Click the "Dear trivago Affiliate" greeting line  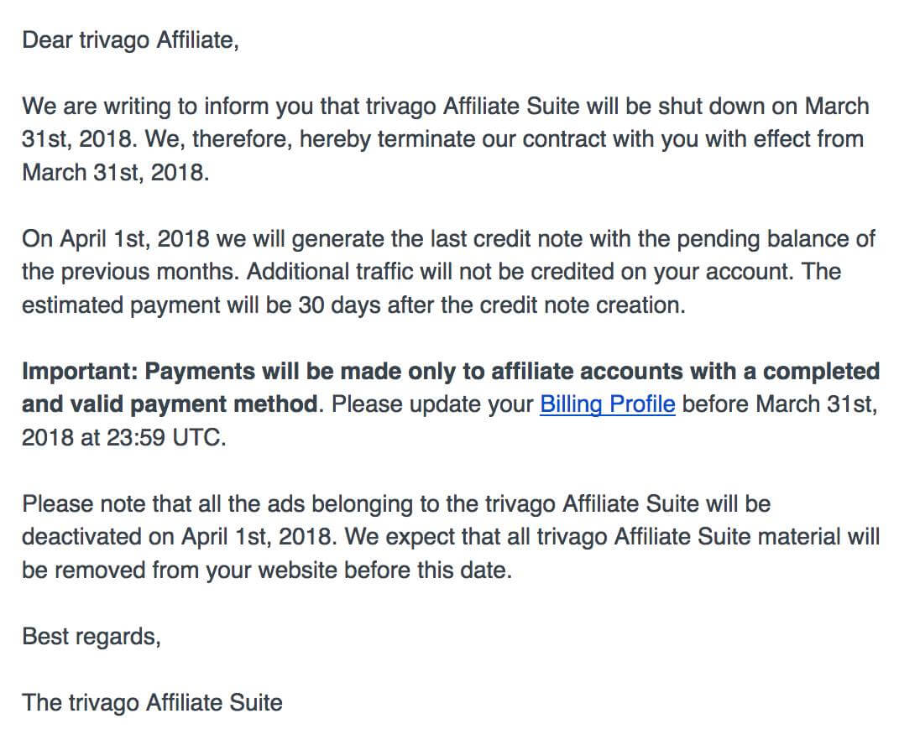click(x=130, y=40)
